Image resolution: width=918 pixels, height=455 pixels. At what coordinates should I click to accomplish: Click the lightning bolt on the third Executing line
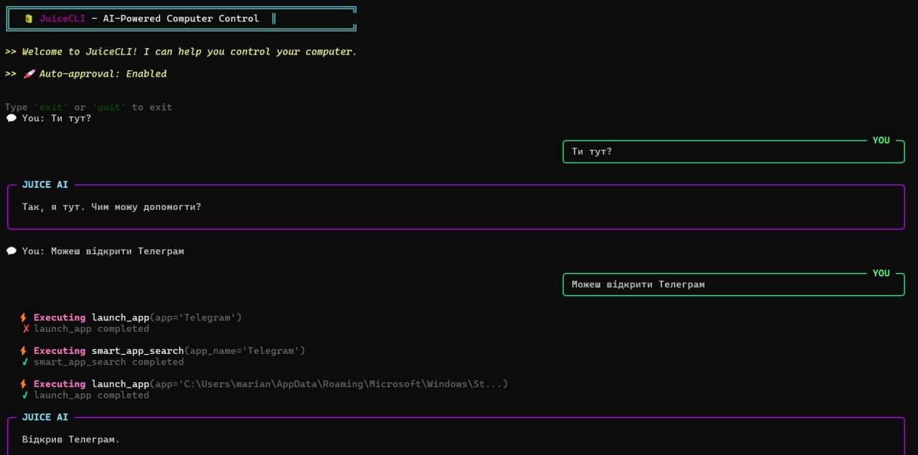[23, 383]
